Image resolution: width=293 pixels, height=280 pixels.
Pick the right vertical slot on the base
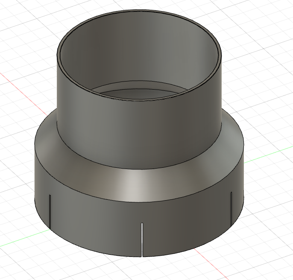(231, 208)
